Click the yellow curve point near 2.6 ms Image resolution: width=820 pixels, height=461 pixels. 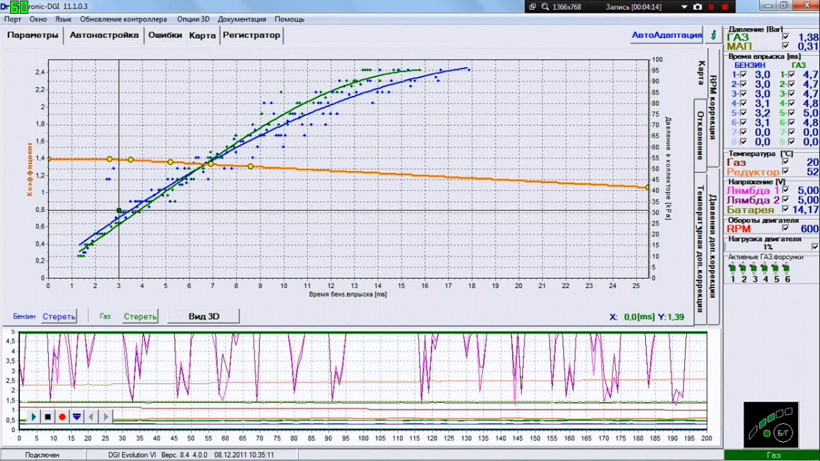[x=109, y=159]
